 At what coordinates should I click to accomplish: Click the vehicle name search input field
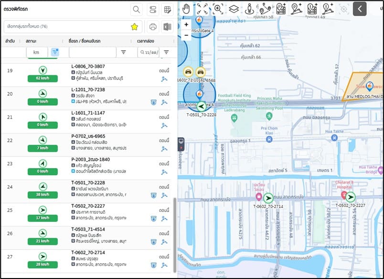(92, 52)
